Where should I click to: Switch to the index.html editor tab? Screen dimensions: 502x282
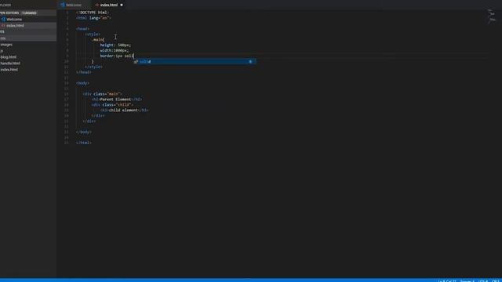pyautogui.click(x=108, y=5)
